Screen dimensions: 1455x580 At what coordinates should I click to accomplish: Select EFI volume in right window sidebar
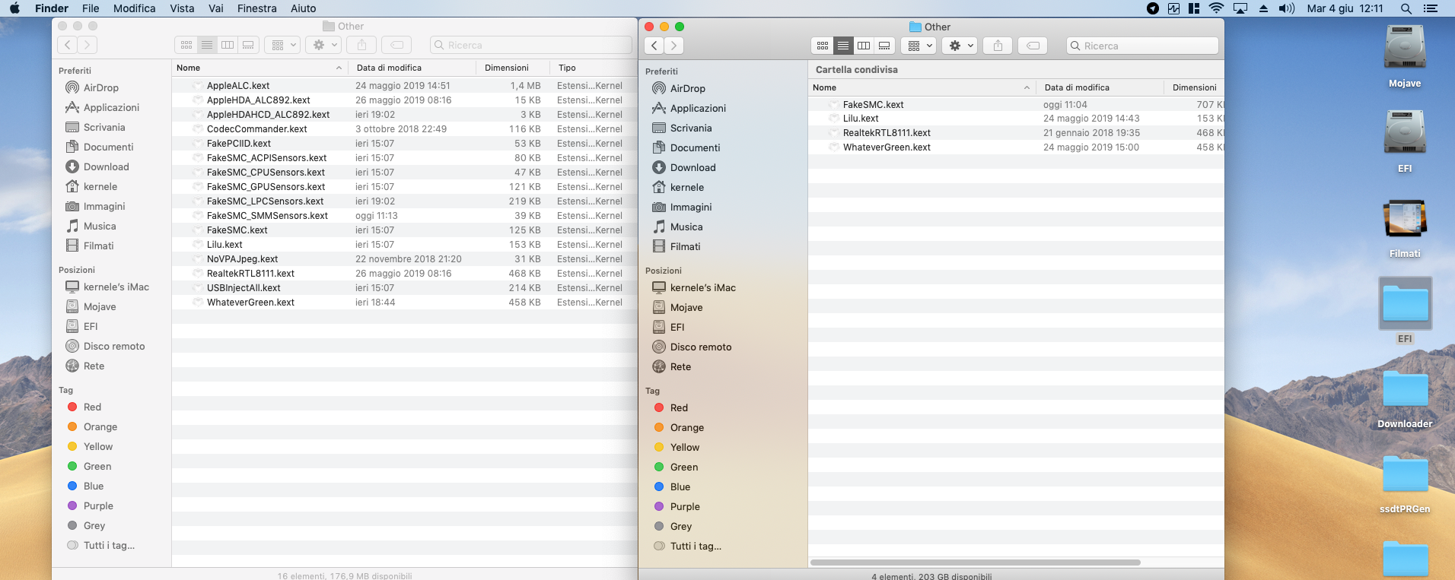tap(677, 327)
